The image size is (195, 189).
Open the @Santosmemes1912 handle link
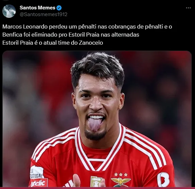pyautogui.click(x=43, y=14)
